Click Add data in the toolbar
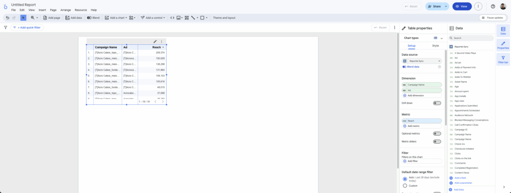 74,18
